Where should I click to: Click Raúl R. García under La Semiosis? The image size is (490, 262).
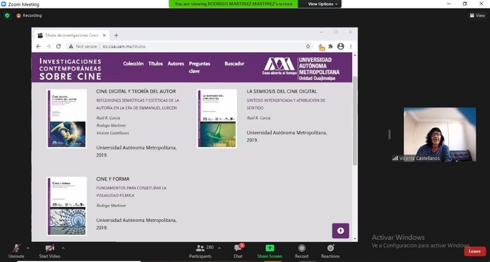click(258, 118)
